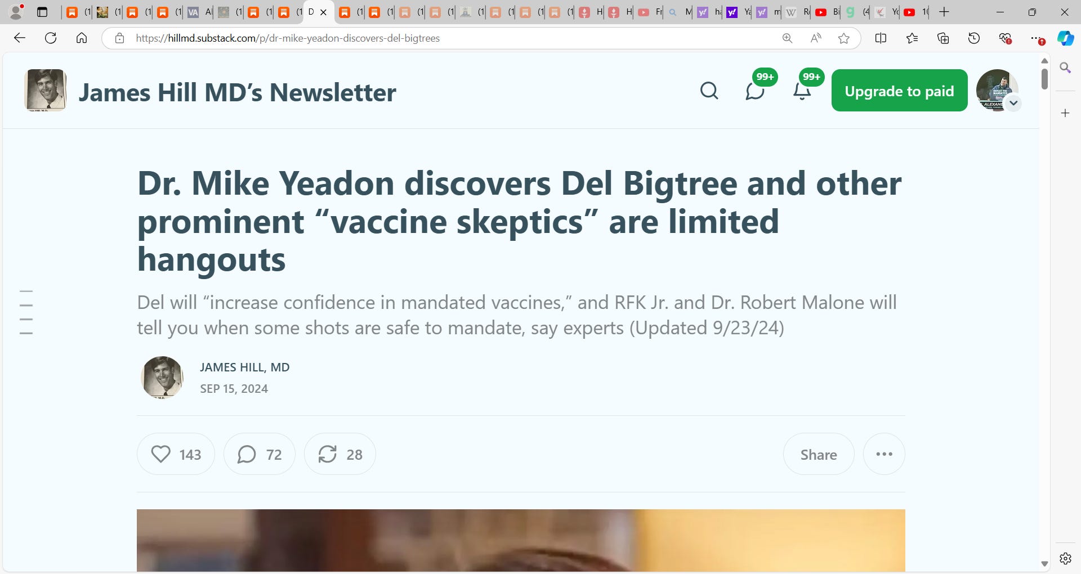Screen dimensions: 1081x574
Task: Click the vertical scrollbar thumb
Action: tap(1044, 79)
